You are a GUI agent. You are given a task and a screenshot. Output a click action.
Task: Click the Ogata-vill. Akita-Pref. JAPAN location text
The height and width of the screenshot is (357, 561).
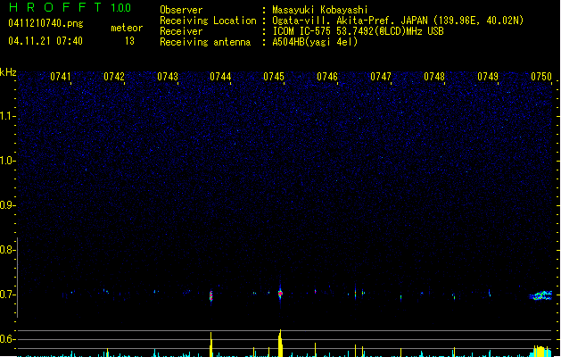(x=398, y=21)
